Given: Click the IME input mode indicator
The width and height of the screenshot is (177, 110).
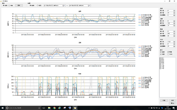Looking at the screenshot, I should tap(159, 108).
